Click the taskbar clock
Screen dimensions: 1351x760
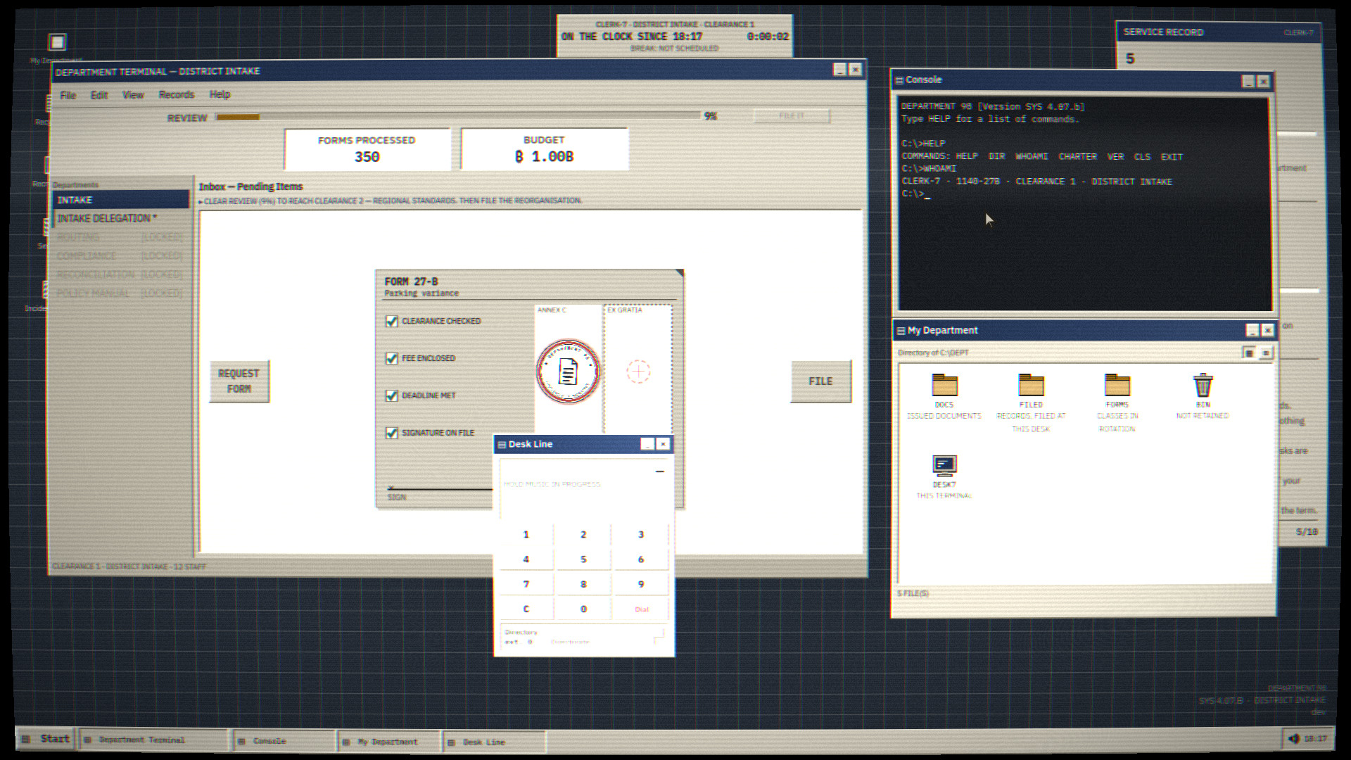pyautogui.click(x=1315, y=738)
